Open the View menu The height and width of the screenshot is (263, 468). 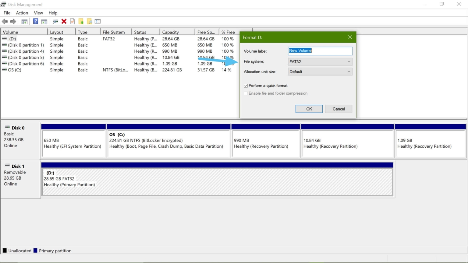[x=38, y=13]
